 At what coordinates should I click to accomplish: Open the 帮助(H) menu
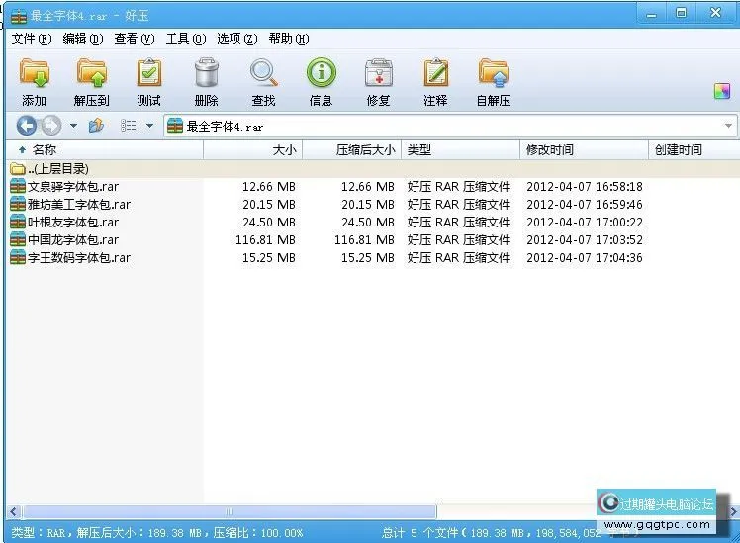[288, 39]
